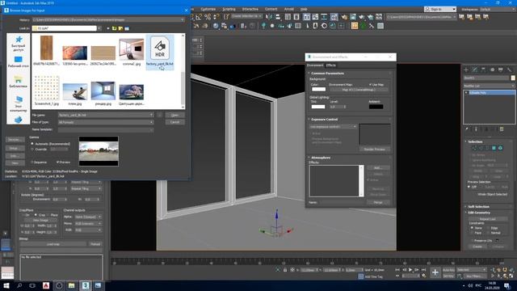Image resolution: width=517 pixels, height=291 pixels.
Task: Click Cancel in Browse Images dialog
Action: click(x=174, y=122)
